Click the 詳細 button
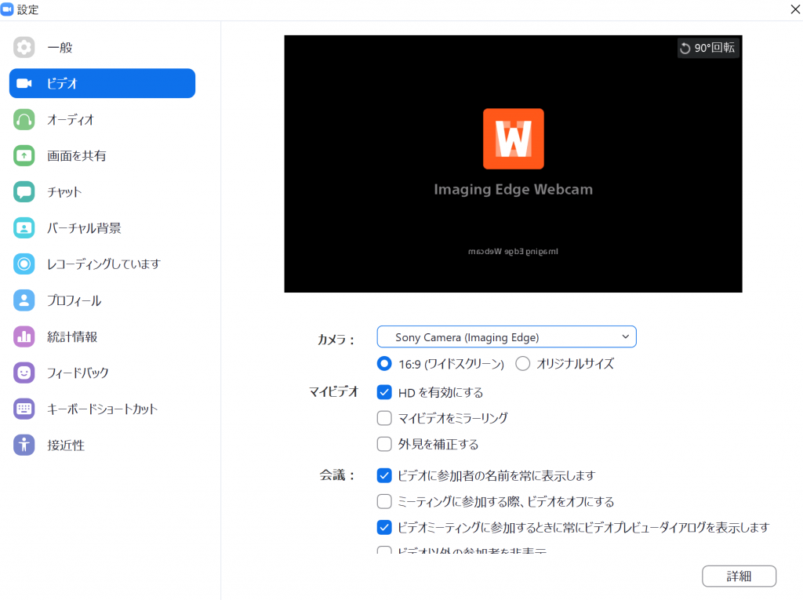This screenshot has width=803, height=600. coord(739,576)
